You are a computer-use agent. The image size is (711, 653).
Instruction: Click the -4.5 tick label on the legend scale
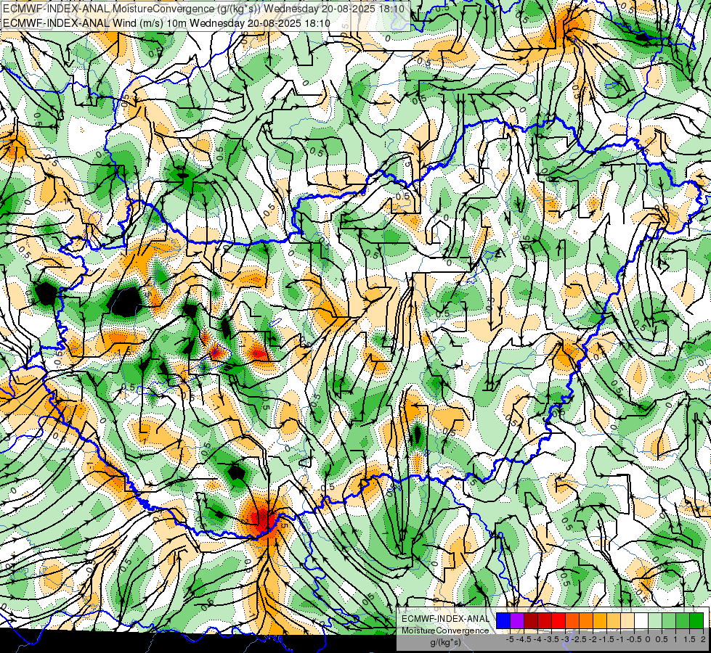click(x=524, y=639)
